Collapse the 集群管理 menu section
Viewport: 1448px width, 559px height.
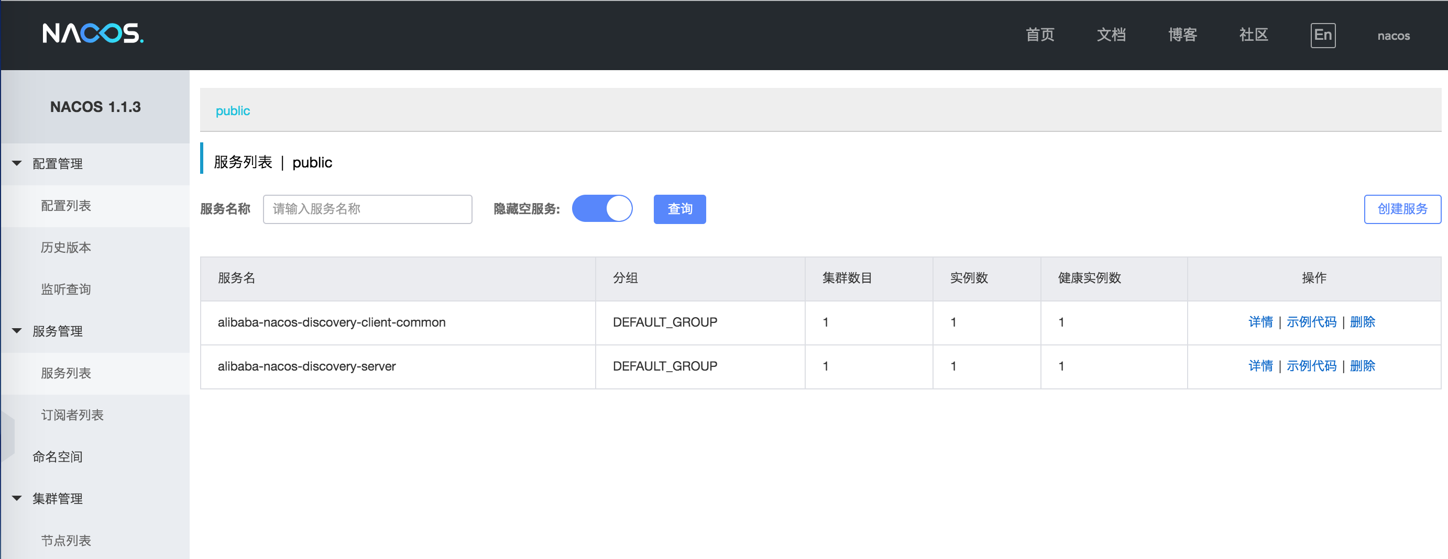(x=17, y=498)
